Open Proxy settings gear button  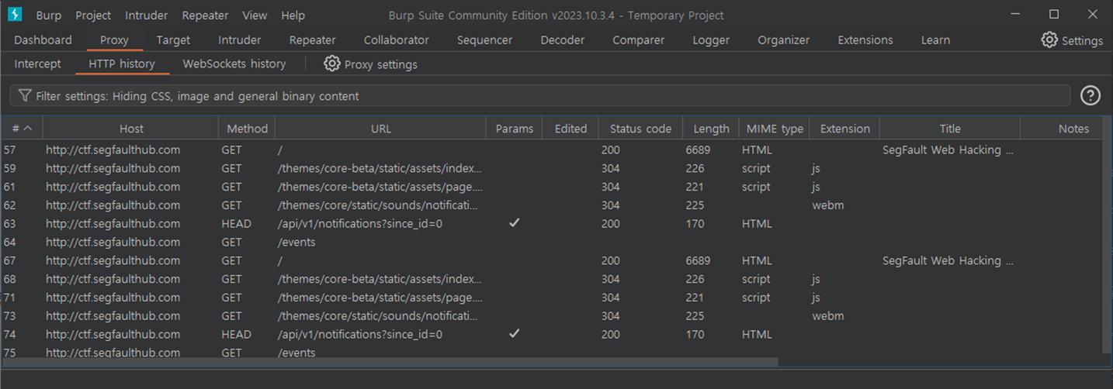[370, 64]
